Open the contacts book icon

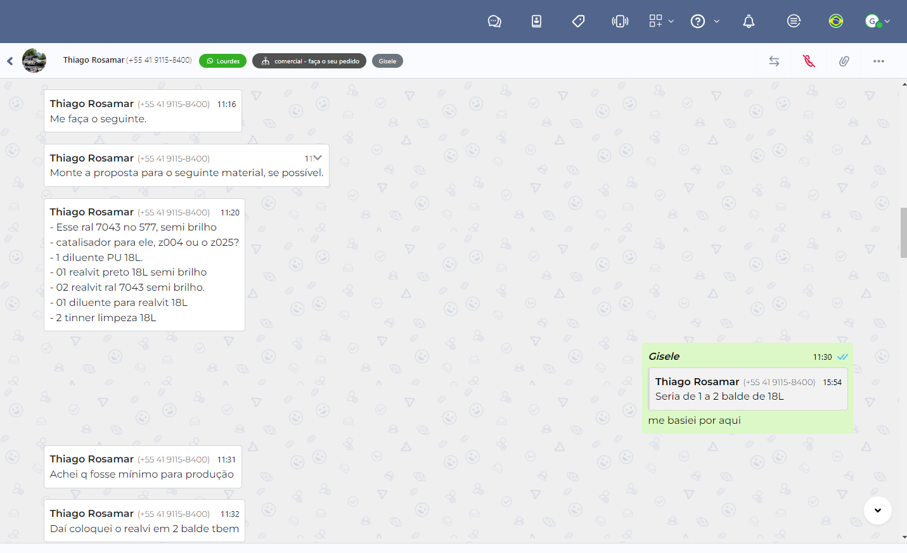pyautogui.click(x=536, y=22)
